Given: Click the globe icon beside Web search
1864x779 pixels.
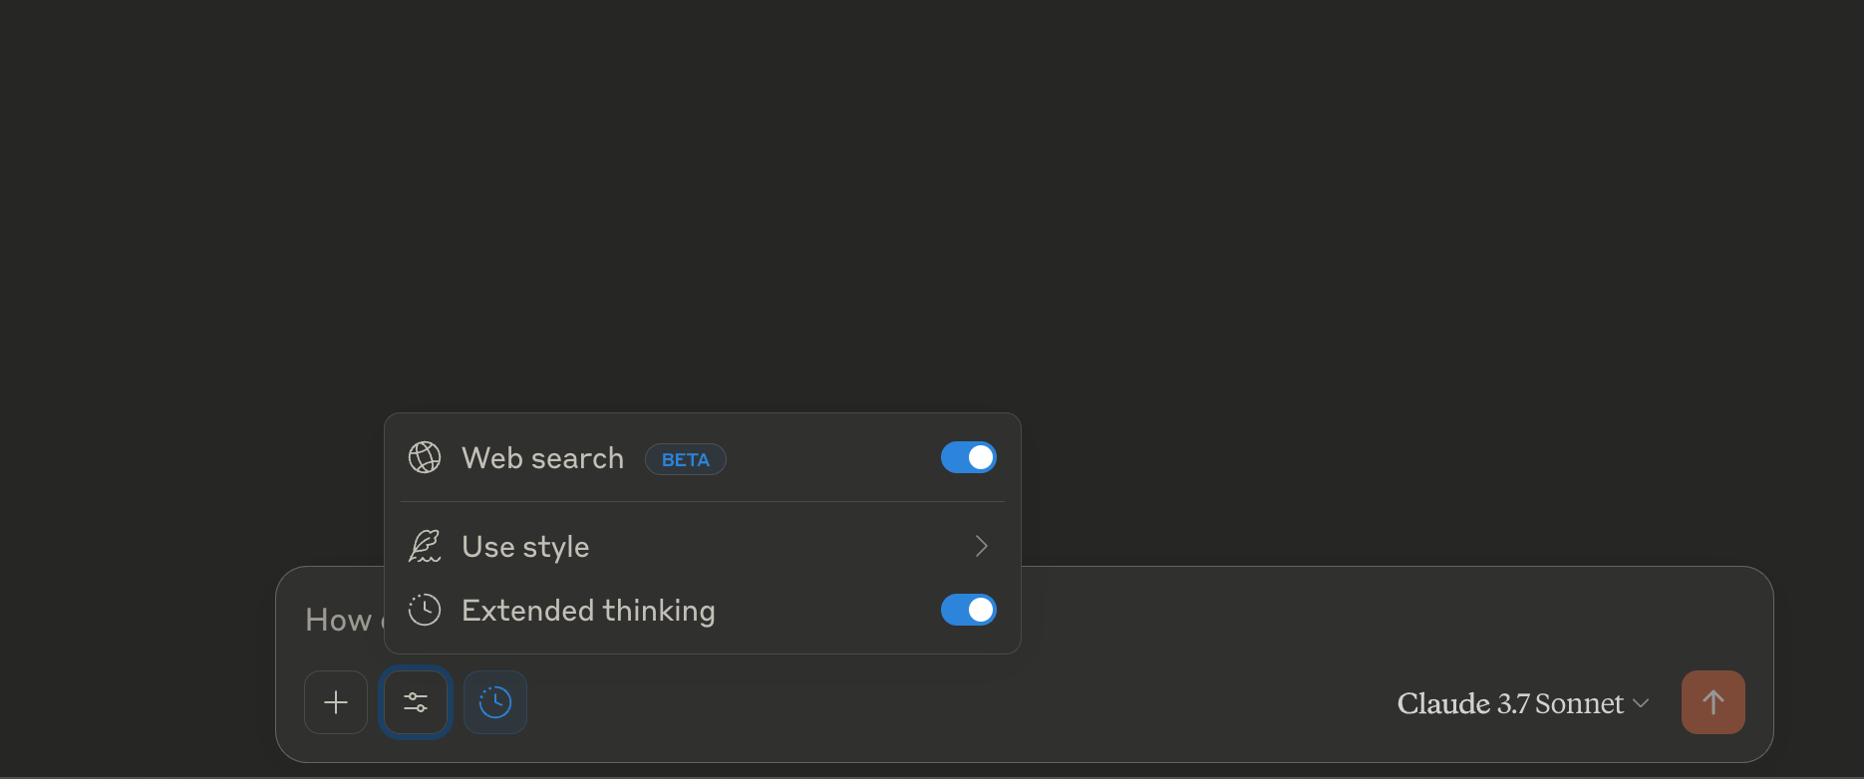Looking at the screenshot, I should pos(425,457).
